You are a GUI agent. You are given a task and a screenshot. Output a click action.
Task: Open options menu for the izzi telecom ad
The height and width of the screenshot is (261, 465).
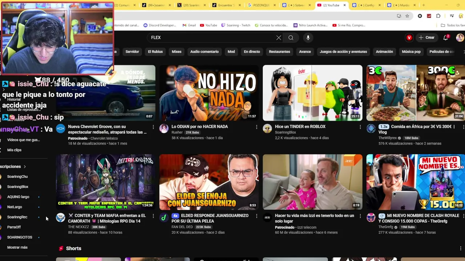[360, 216]
